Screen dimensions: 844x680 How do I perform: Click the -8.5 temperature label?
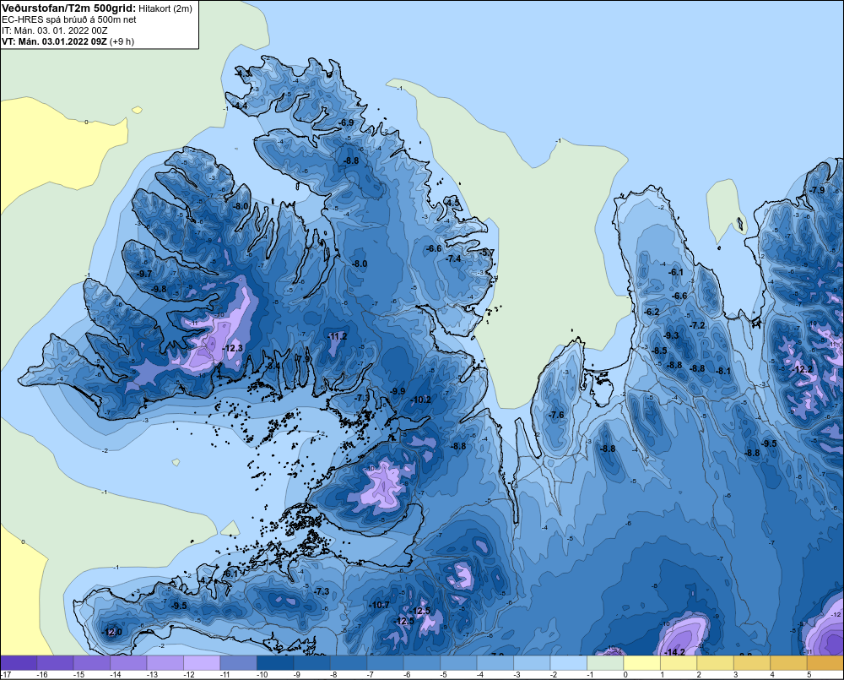coord(659,351)
